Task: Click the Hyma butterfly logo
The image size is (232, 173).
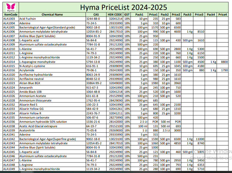Action: tap(10, 7)
